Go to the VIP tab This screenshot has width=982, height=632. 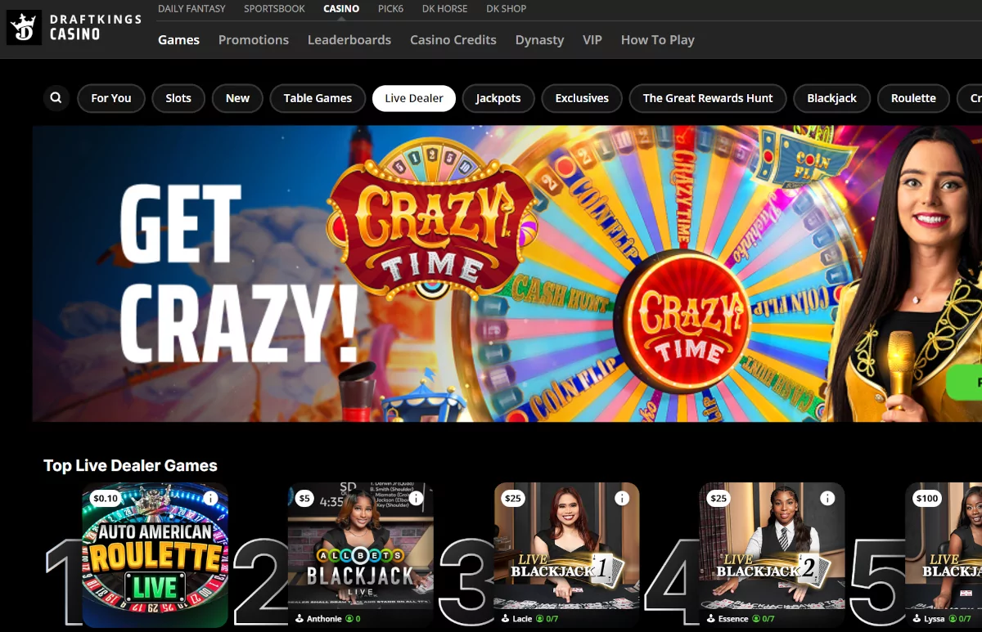(592, 39)
